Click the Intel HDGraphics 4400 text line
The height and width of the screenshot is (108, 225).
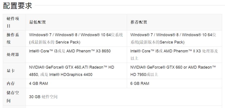pos(61,75)
